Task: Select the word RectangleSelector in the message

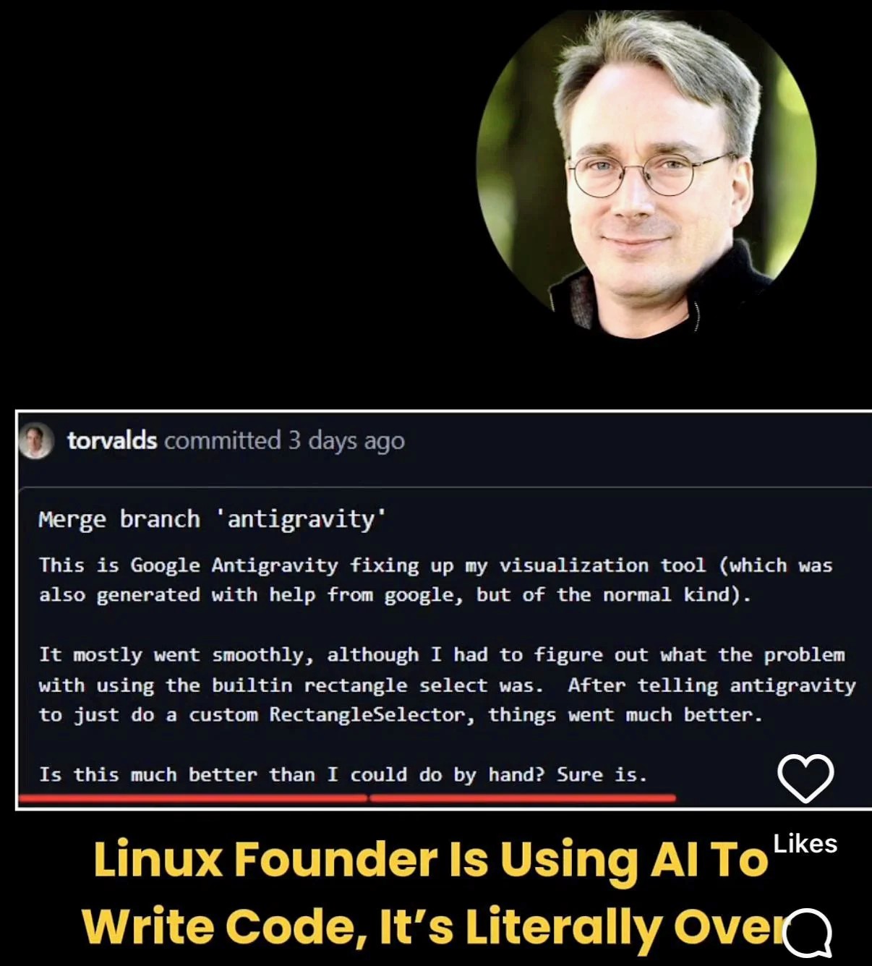Action: point(367,714)
